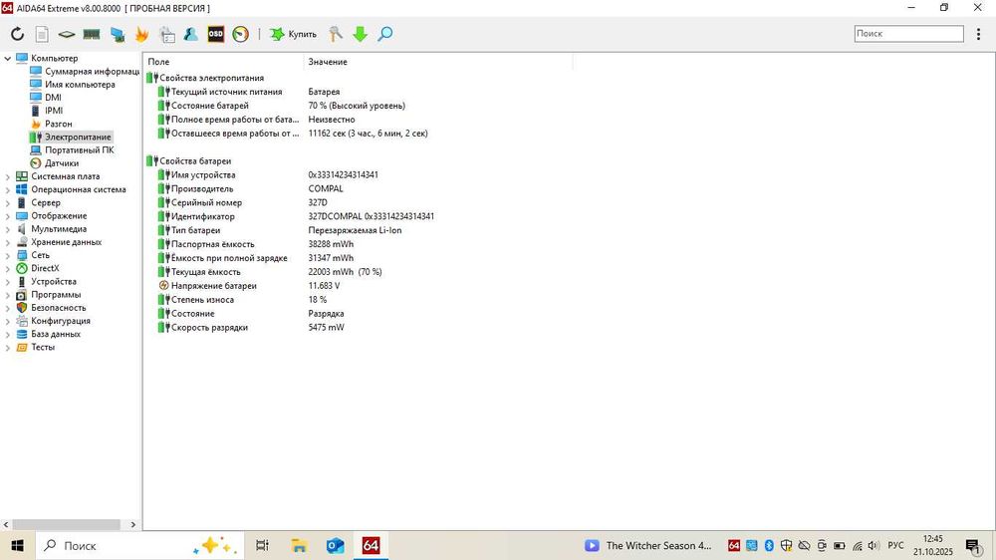Switch the РУС input language indicator
The image size is (996, 560).
(x=895, y=545)
